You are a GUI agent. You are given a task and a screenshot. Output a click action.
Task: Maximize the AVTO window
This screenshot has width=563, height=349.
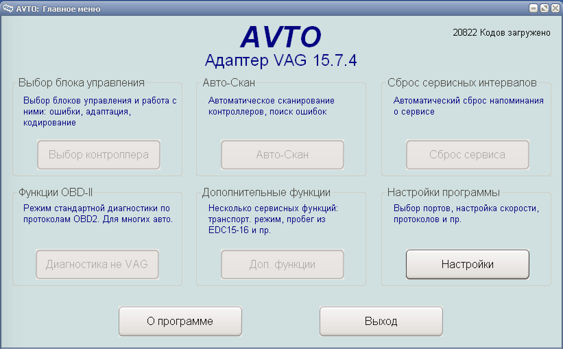(x=544, y=8)
